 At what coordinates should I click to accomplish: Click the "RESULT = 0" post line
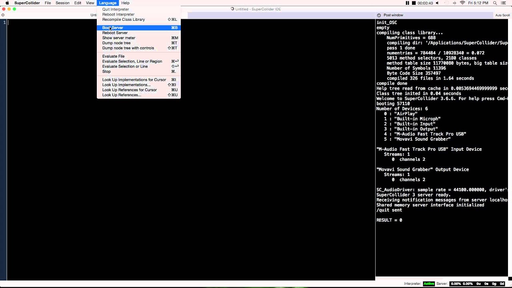(x=389, y=220)
